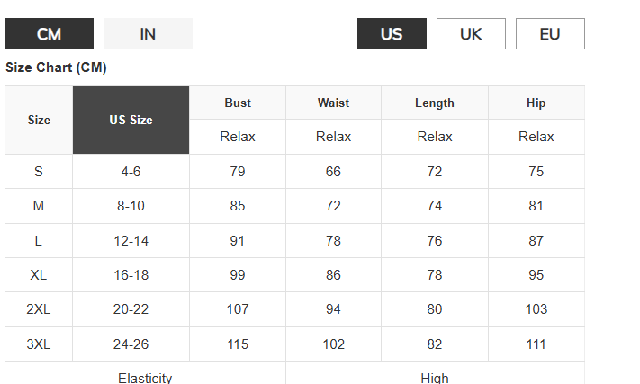This screenshot has height=384, width=640.
Task: Click the 20-22 US size cell
Action: point(131,309)
